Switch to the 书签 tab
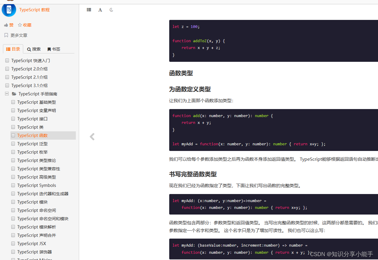Screen dimensions: 378x260 (x=54, y=49)
